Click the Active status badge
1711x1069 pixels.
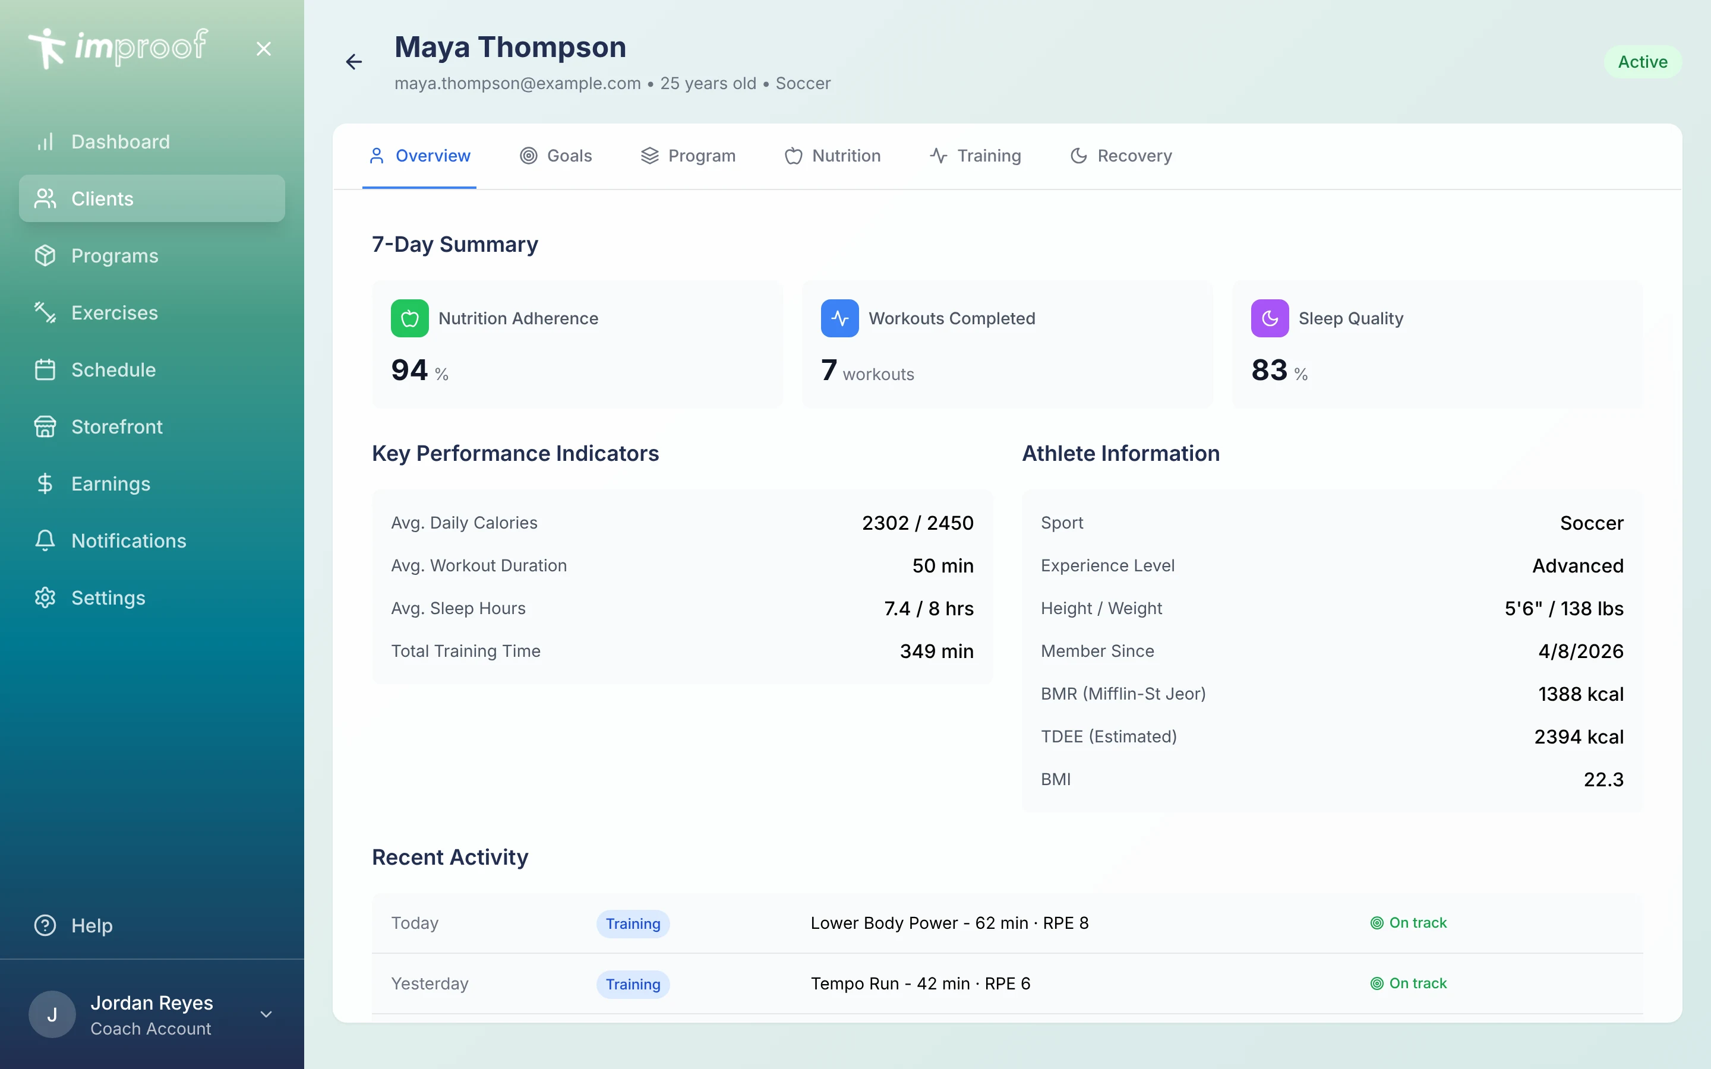[1643, 62]
